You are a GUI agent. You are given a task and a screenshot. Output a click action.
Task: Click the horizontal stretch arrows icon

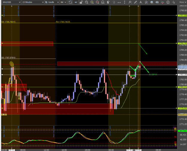(119, 2)
